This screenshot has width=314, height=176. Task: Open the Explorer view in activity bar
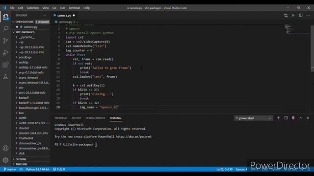click(x=5, y=17)
